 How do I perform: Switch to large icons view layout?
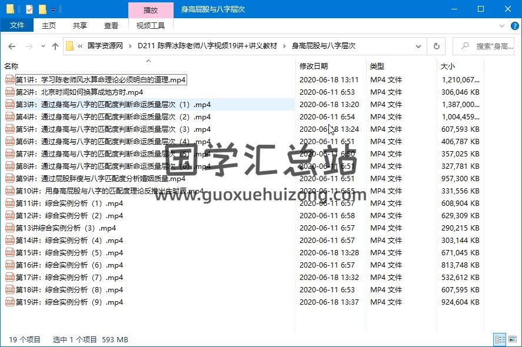coord(513,339)
